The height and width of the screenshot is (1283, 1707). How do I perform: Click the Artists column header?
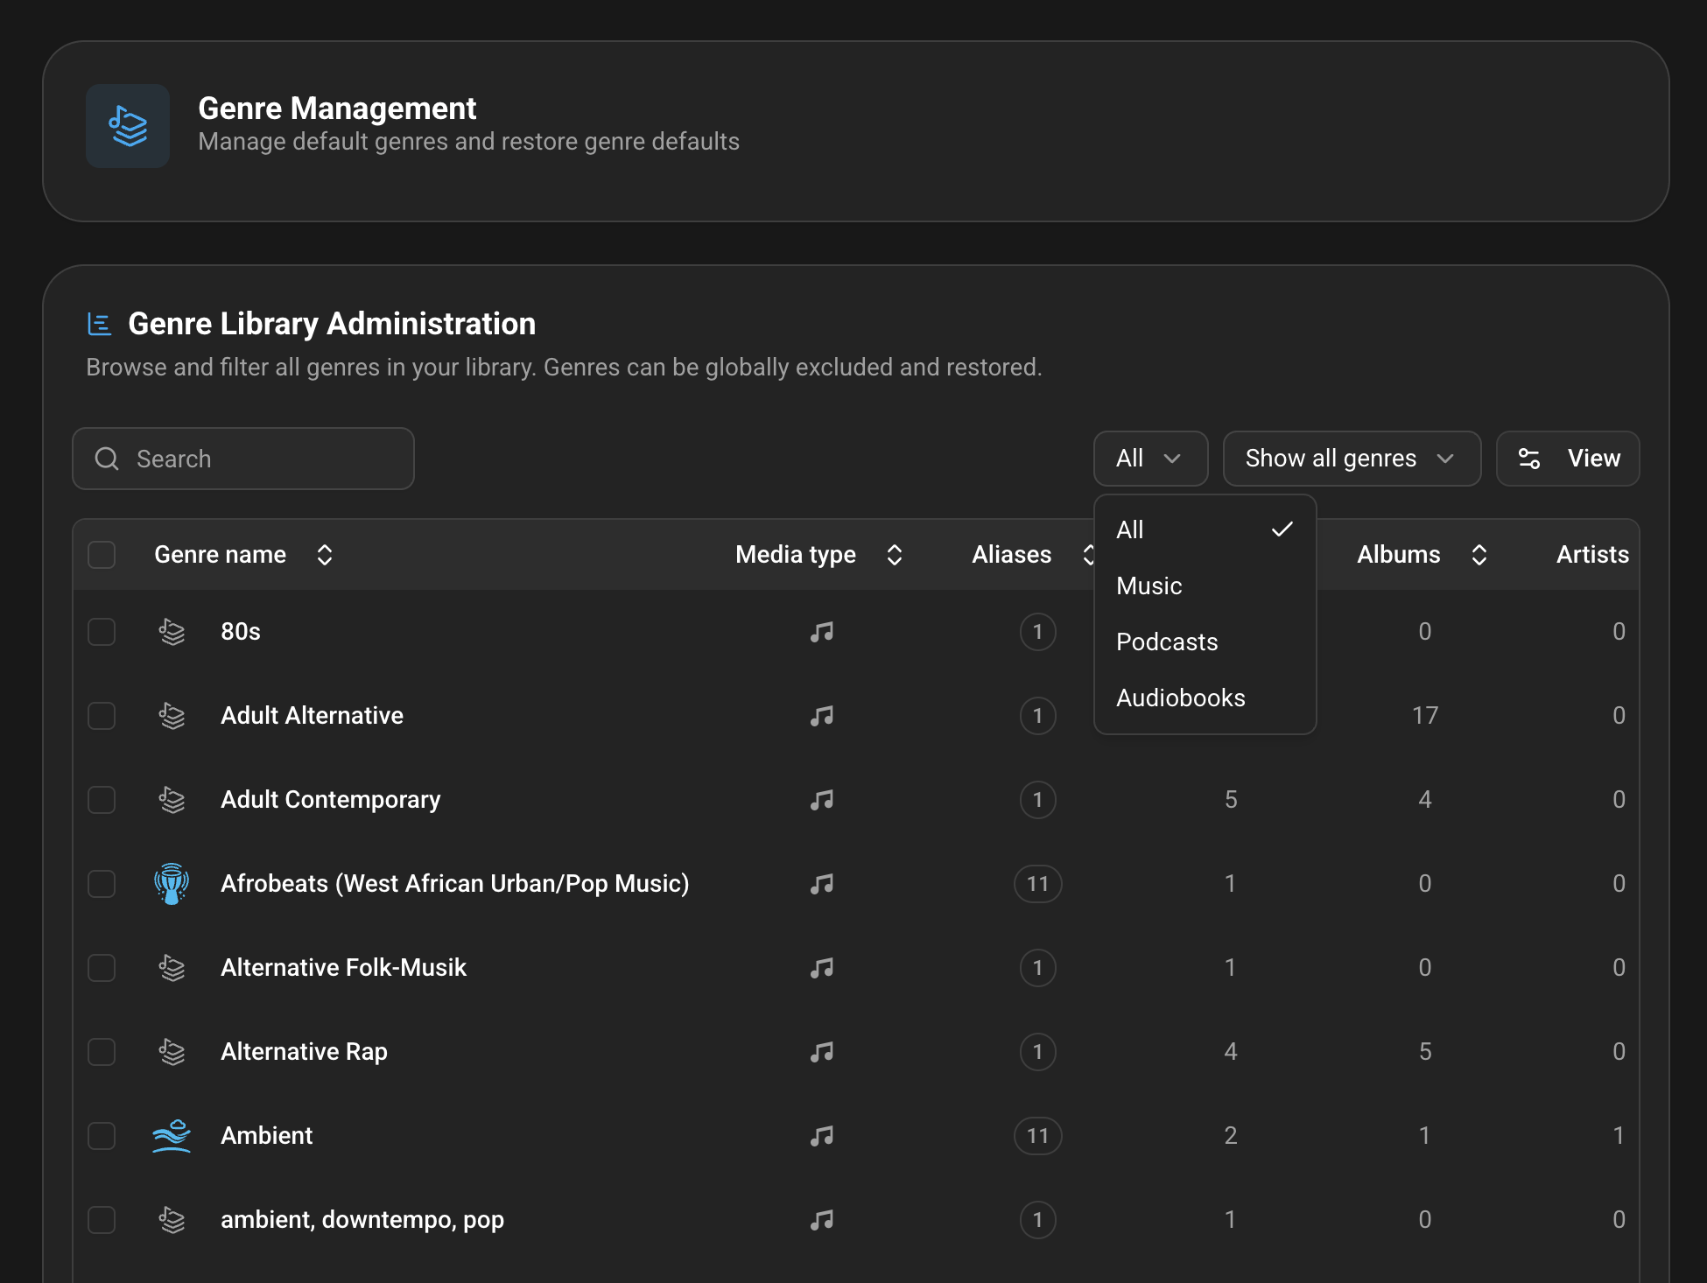tap(1592, 555)
